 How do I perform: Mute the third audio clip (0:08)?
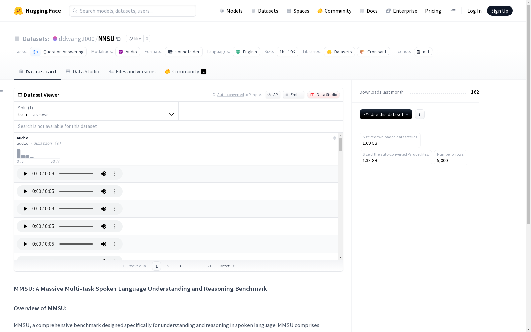[x=104, y=209]
